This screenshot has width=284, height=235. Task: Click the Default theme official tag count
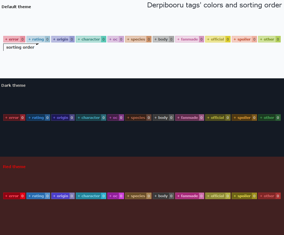pos(228,39)
